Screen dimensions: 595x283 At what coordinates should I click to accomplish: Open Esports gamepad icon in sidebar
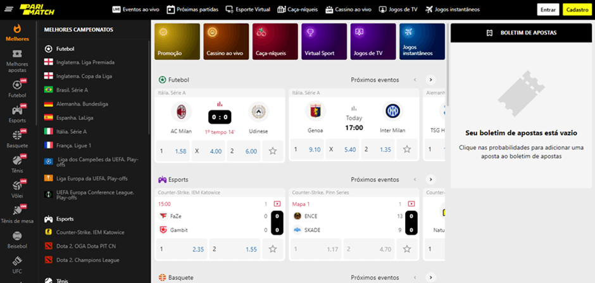[x=17, y=111]
